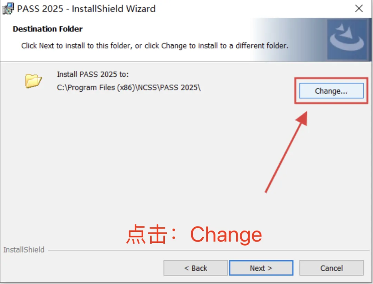Click the window title PASS 2025 - InstallShield Wizard
This screenshot has width=373, height=284.
tap(86, 9)
